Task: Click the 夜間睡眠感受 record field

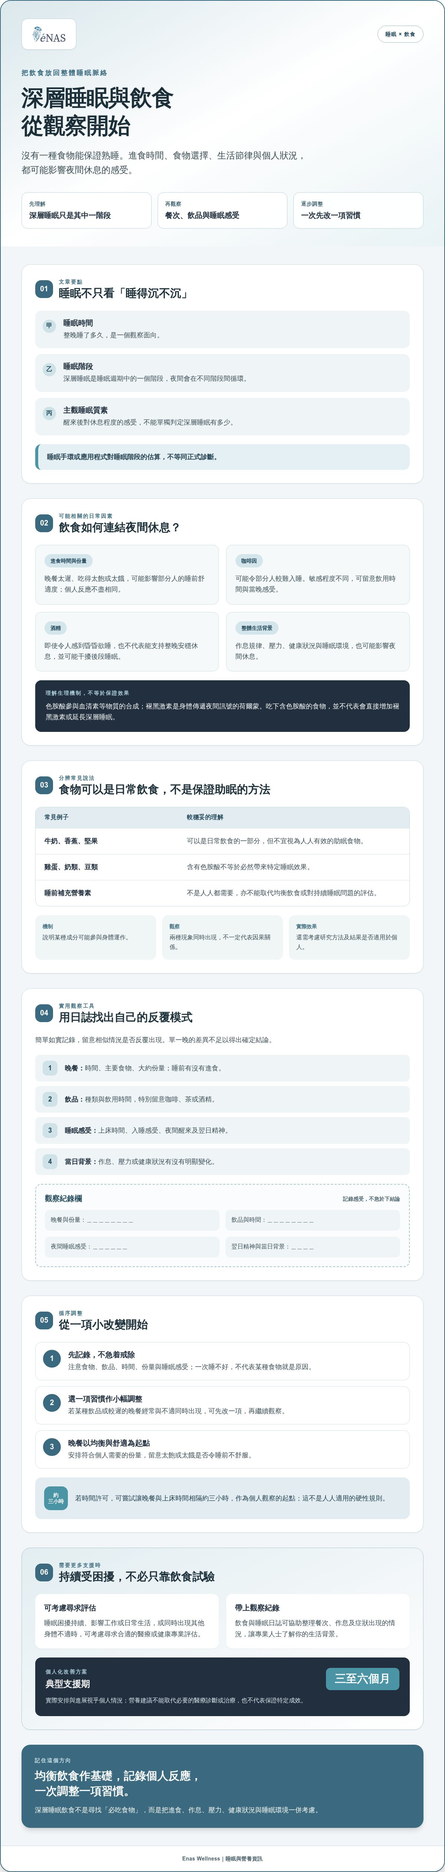Action: point(132,1247)
